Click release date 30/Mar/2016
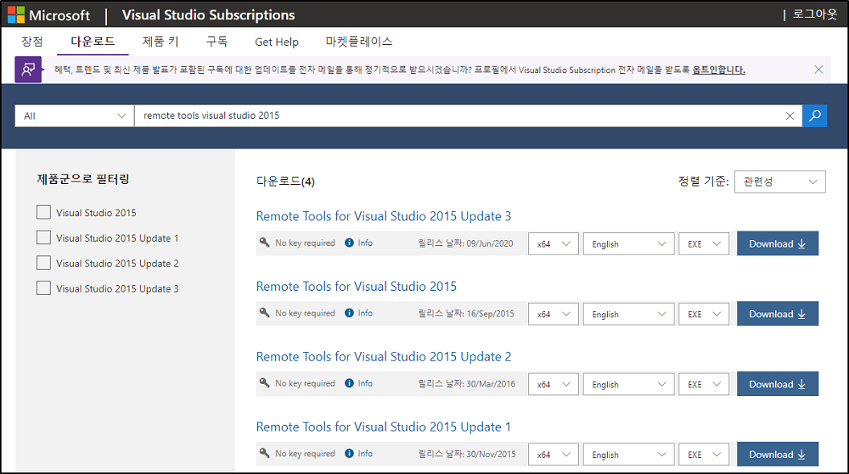 [491, 384]
